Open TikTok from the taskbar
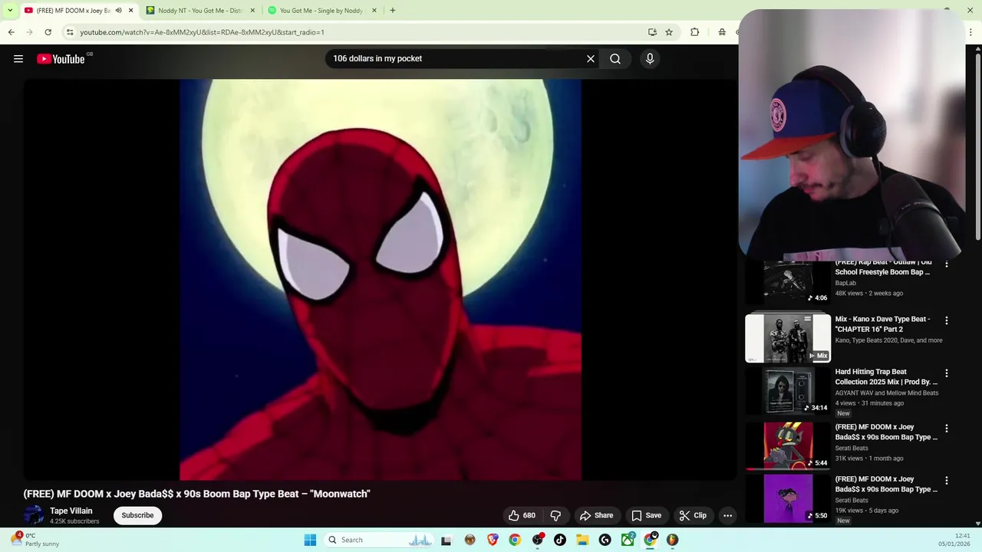 [x=560, y=540]
